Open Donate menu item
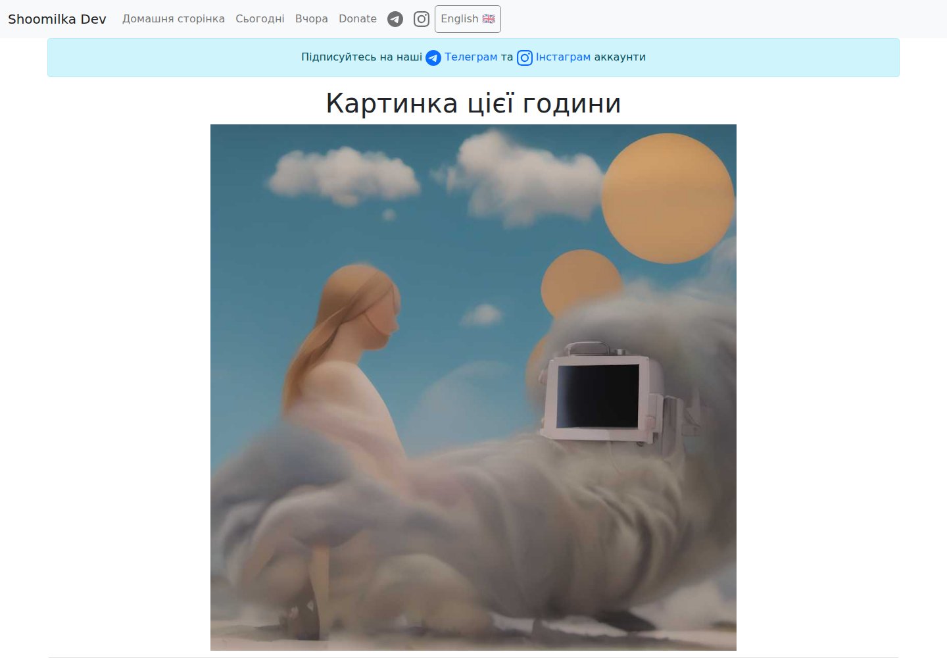947x658 pixels. pyautogui.click(x=358, y=19)
